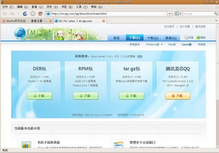Screen dimensions: 219x153
Task: Click the 加入收藏 link
Action: click(185, 27)
